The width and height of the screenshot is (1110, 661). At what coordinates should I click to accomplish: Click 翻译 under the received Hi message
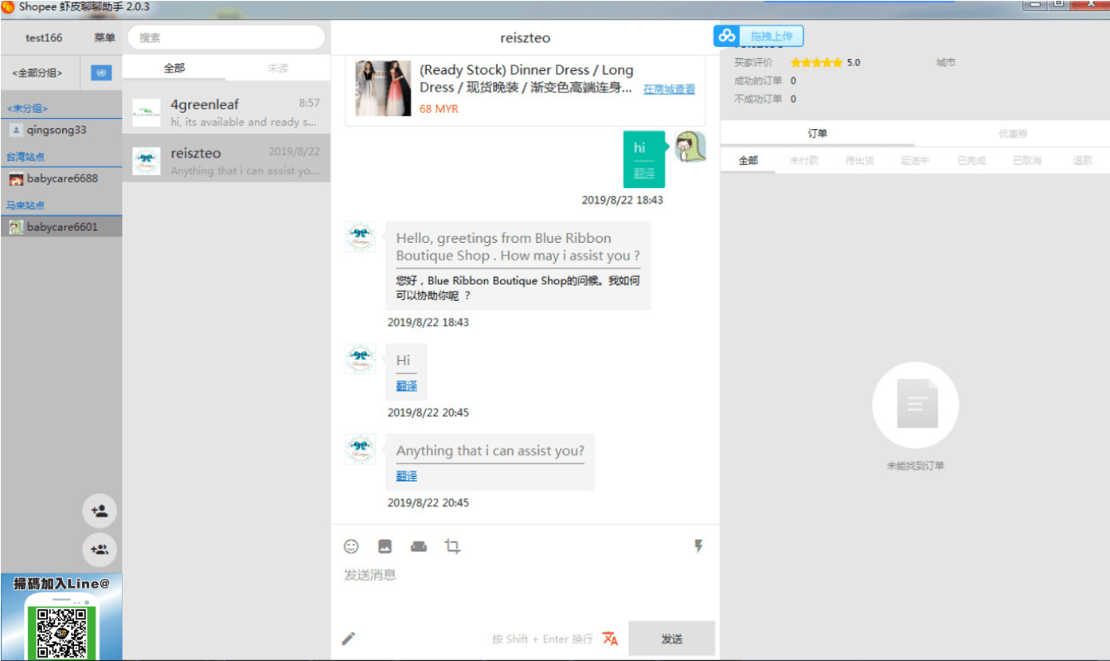(x=407, y=385)
